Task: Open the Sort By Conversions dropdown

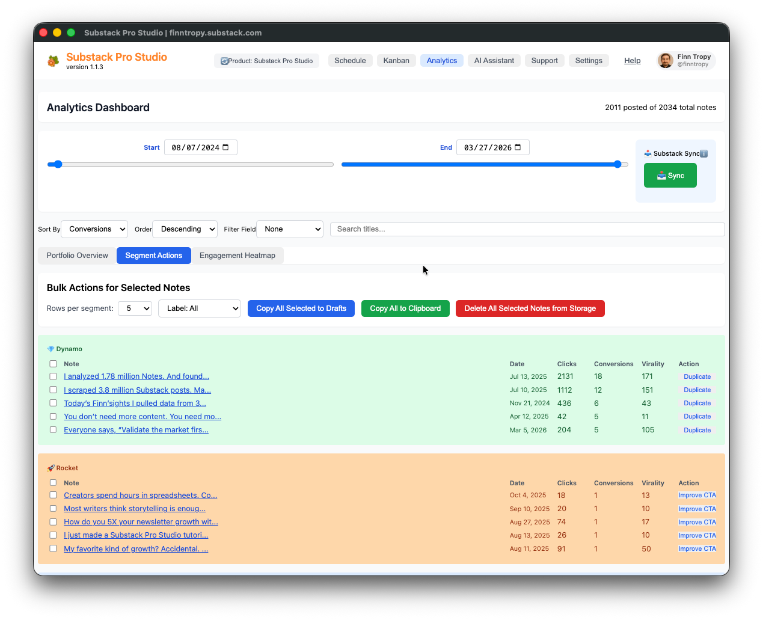Action: 94,229
